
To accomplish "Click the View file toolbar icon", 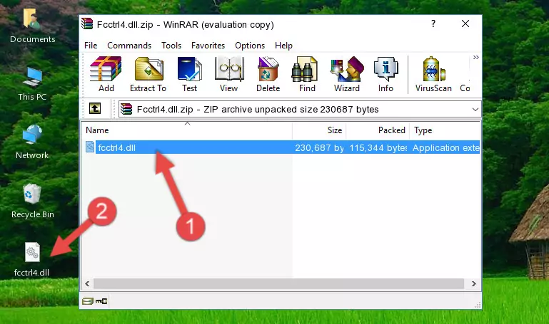I will click(229, 74).
